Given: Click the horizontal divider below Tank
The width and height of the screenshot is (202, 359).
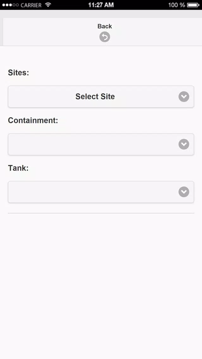Looking at the screenshot, I should [x=101, y=213].
